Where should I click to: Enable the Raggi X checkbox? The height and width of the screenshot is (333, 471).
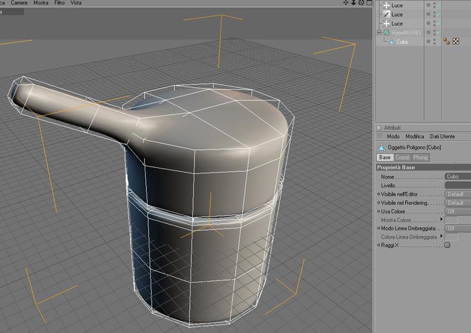[x=447, y=245]
